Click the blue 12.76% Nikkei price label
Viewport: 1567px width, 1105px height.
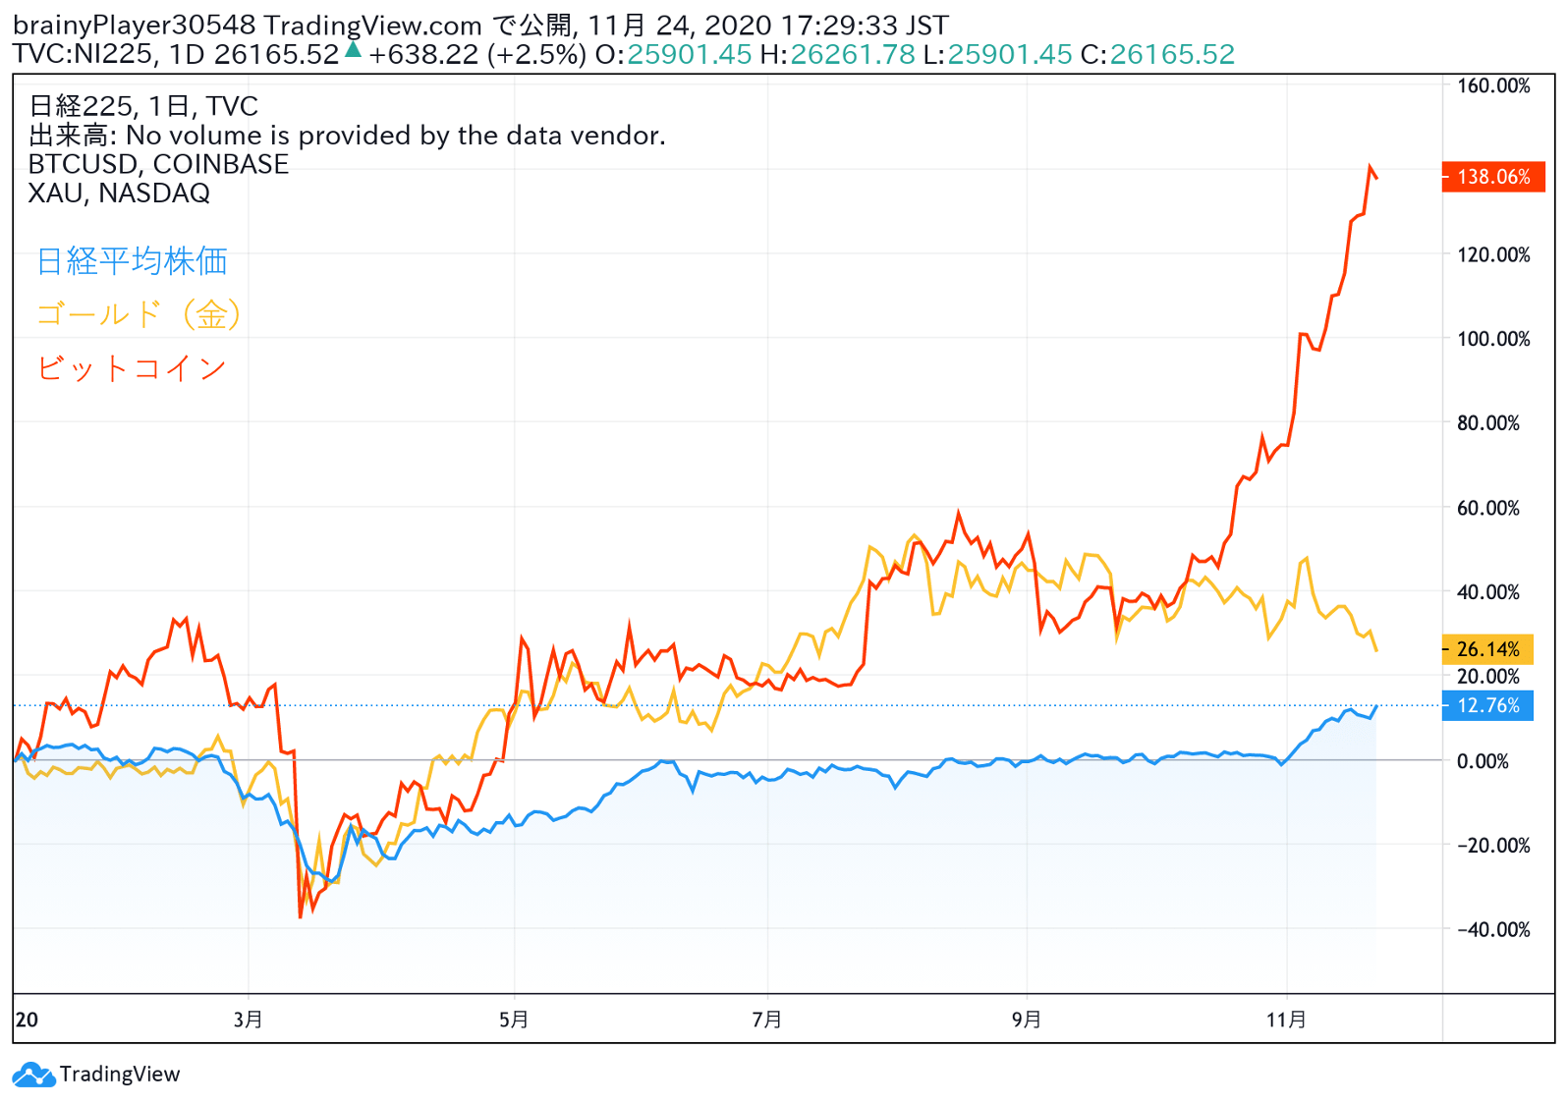(1487, 705)
